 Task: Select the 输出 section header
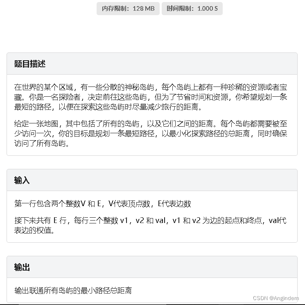point(22,267)
